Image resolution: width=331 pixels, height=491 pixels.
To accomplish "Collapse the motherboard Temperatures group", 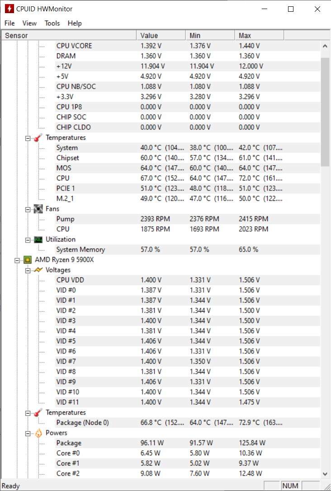I will point(28,138).
